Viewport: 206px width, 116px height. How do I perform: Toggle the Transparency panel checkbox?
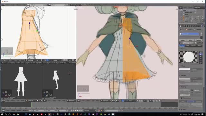pos(182,98)
